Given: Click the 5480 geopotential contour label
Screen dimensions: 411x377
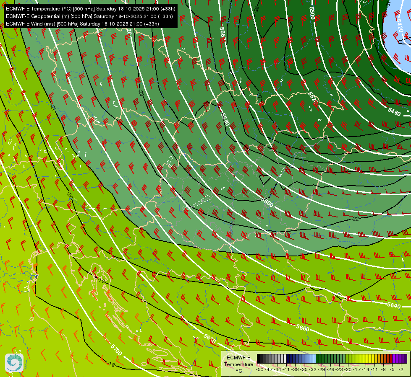Looking at the screenshot, I should click(394, 112).
